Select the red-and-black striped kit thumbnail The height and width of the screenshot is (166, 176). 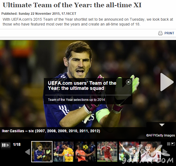pyautogui.click(x=151, y=152)
